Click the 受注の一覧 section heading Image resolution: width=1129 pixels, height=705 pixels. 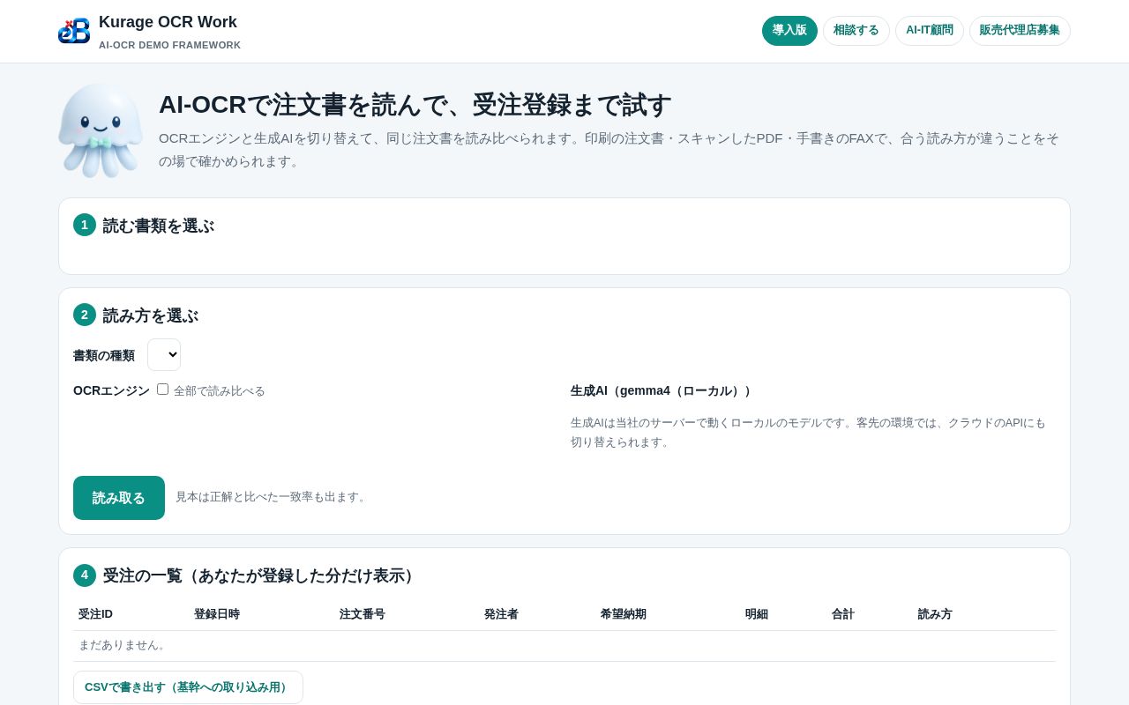pos(261,576)
